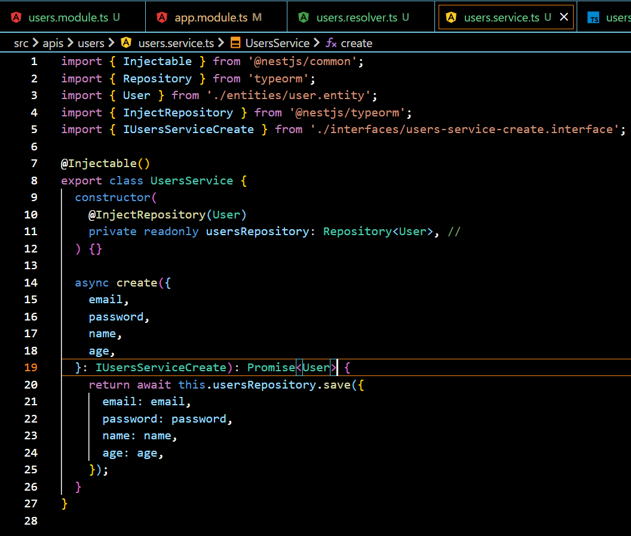Click the green Angular icon on users.resolver.ts tab
Viewport: 631px width, 536px height.
click(x=304, y=17)
